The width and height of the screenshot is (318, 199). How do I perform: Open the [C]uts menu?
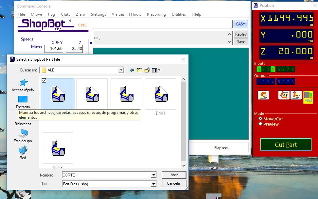click(x=65, y=14)
